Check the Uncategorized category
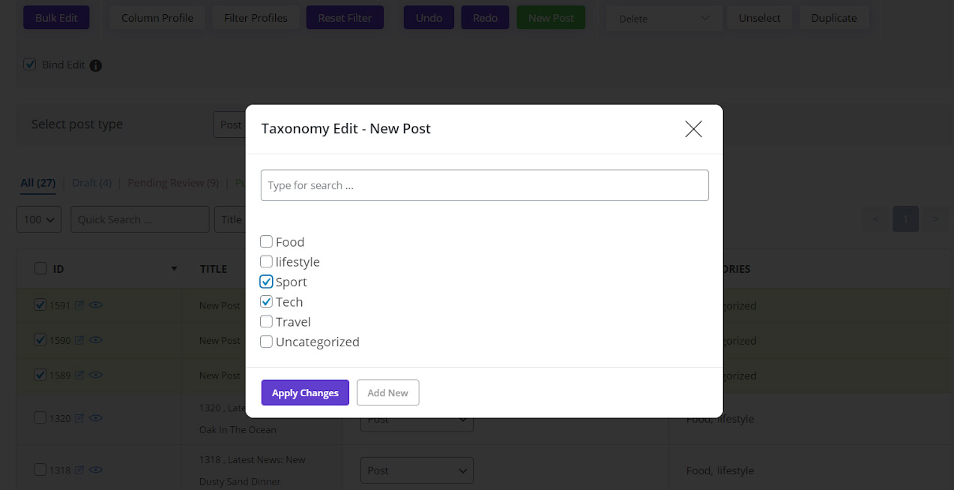This screenshot has width=954, height=490. pyautogui.click(x=266, y=342)
